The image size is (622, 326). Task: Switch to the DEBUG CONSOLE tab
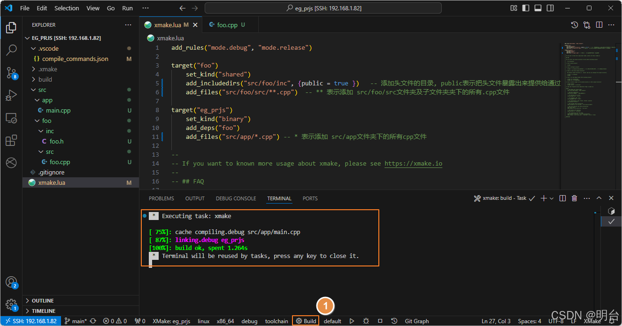236,198
